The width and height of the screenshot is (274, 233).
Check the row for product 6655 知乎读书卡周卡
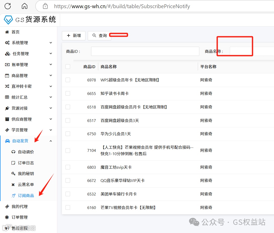point(68,93)
